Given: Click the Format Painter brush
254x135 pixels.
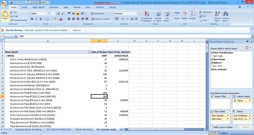Looking at the screenshot, I should click(11, 20).
